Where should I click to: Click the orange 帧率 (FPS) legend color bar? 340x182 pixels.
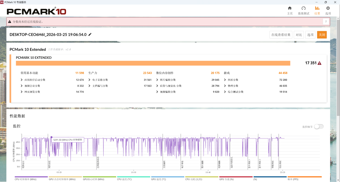(x=305, y=177)
